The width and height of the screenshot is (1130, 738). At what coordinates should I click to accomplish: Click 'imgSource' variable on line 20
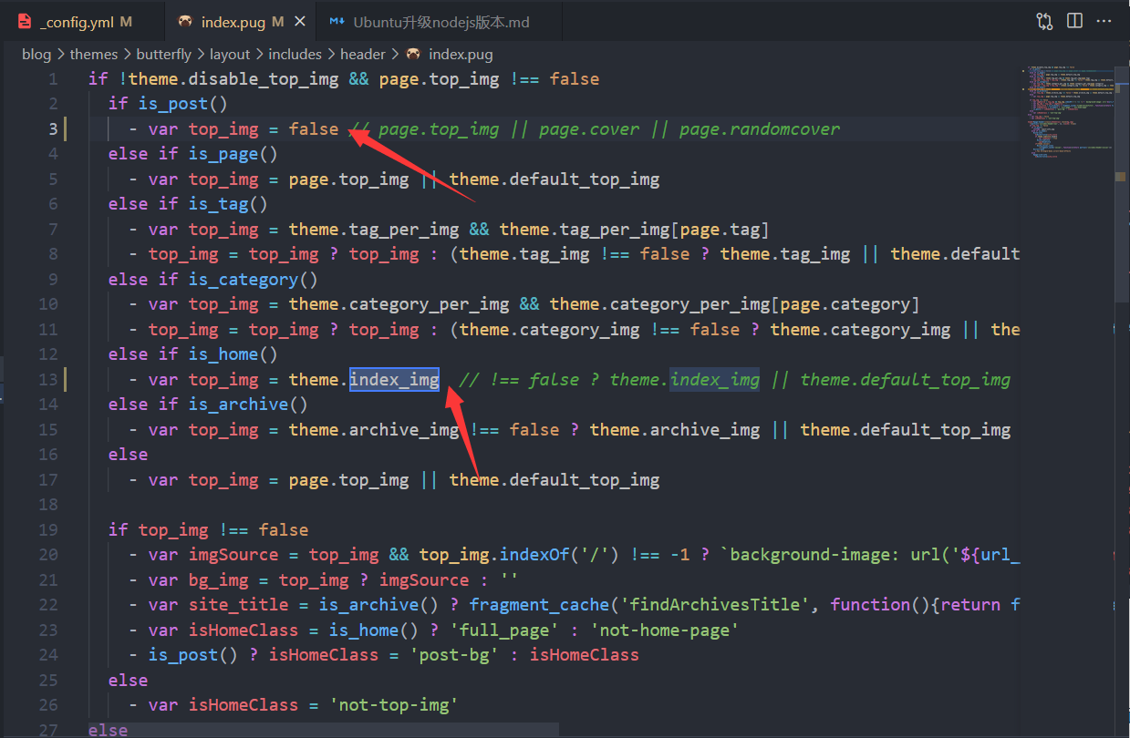(233, 555)
